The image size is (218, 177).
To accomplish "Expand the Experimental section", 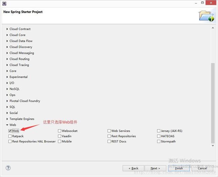I will (7, 77).
